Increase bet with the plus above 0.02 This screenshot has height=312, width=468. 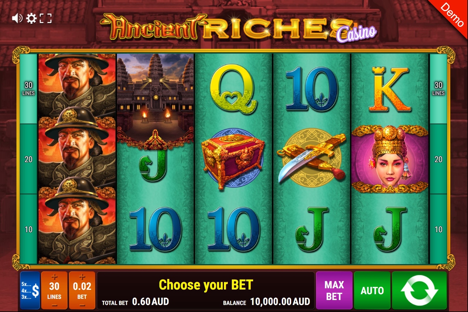(x=82, y=276)
